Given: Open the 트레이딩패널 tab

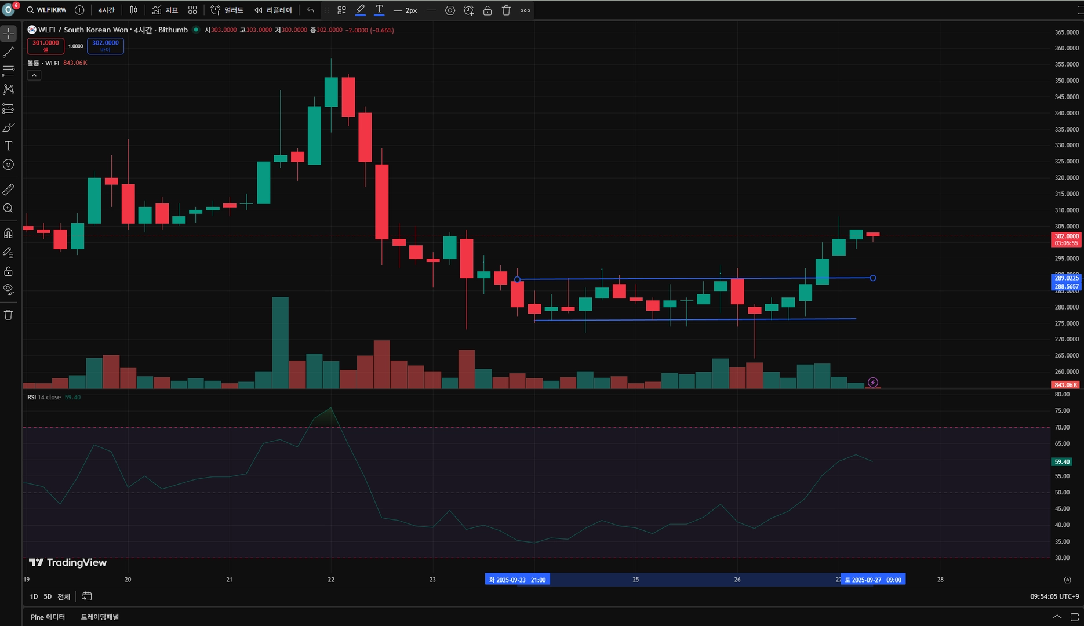Looking at the screenshot, I should click(100, 617).
